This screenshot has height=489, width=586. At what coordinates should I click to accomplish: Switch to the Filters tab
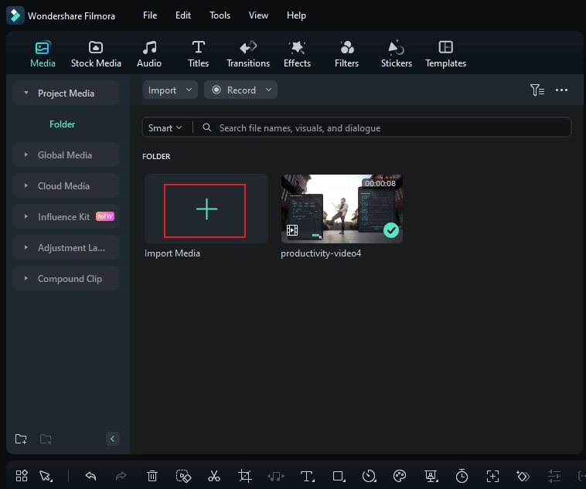[346, 54]
